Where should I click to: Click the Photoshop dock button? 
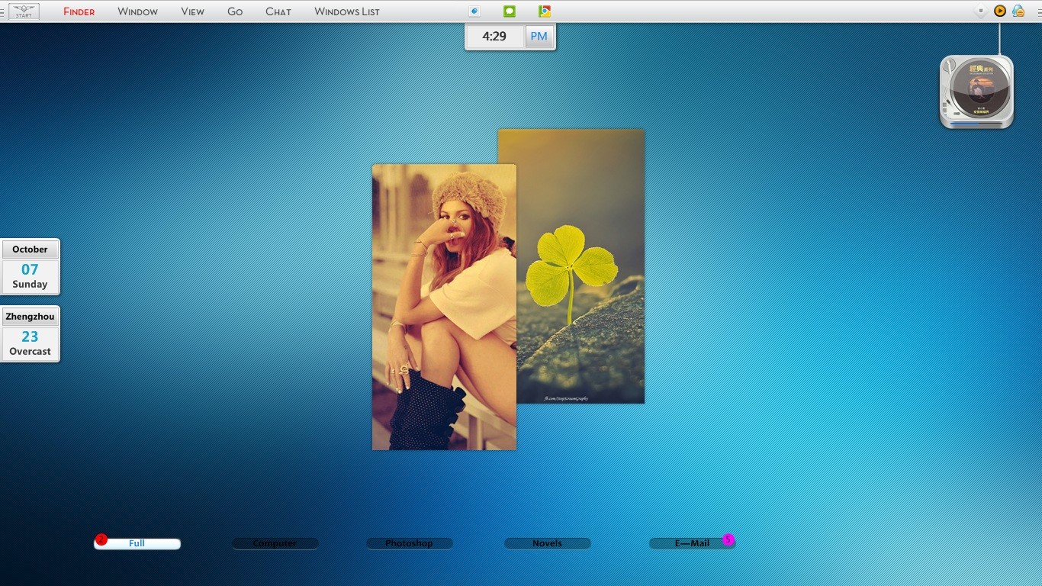coord(409,543)
